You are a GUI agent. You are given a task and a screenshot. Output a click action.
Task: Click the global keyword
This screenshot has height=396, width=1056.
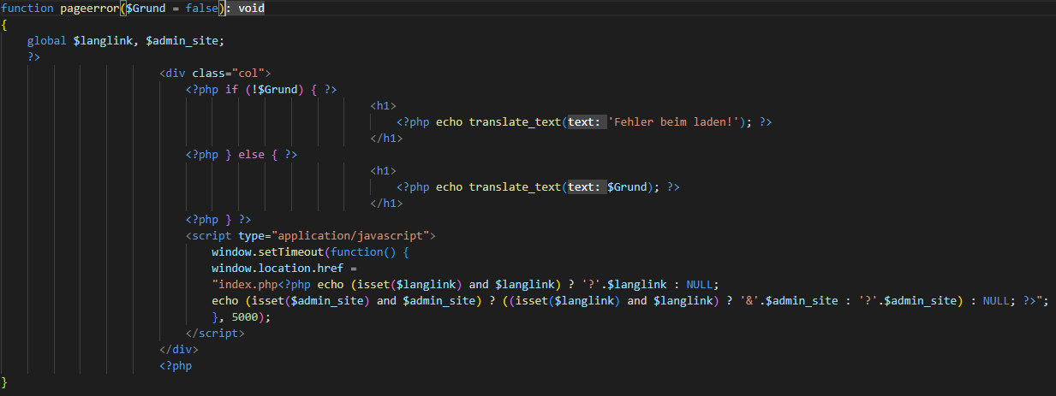point(46,40)
